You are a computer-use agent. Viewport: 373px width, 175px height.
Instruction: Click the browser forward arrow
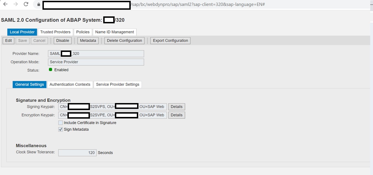click(15, 4)
